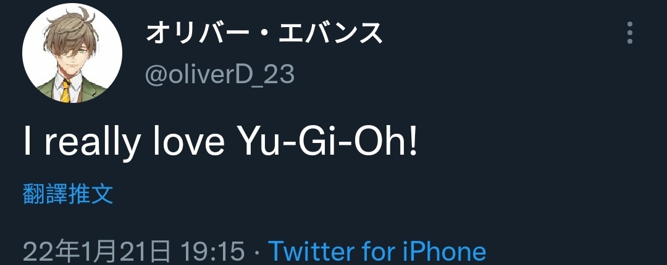The width and height of the screenshot is (667, 265).
Task: Tap the 翻譯推文 translate tweet link
Action: click(68, 195)
